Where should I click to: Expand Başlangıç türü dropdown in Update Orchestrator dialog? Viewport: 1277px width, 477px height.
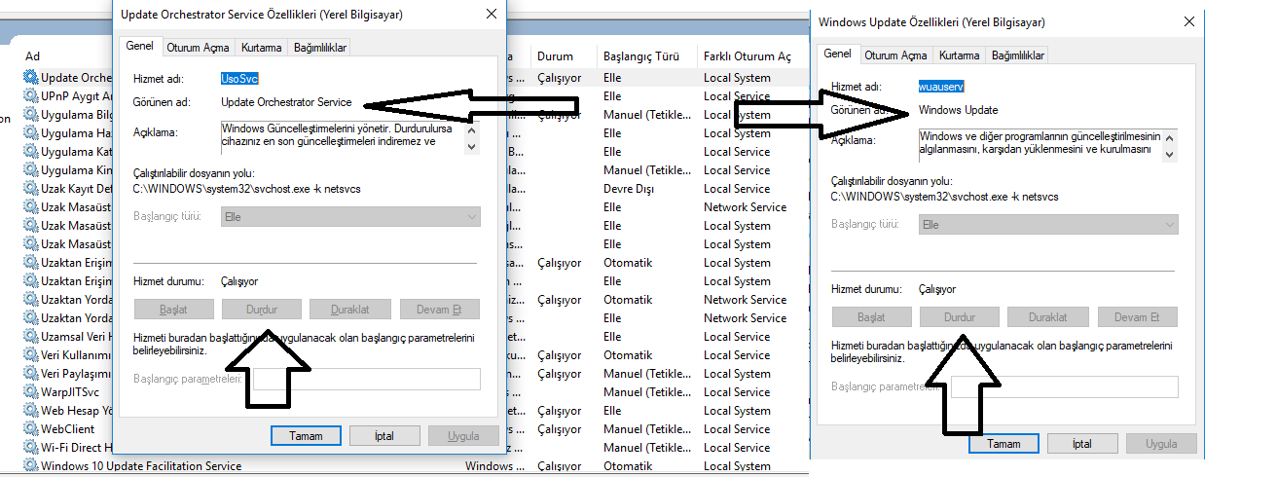(x=350, y=216)
